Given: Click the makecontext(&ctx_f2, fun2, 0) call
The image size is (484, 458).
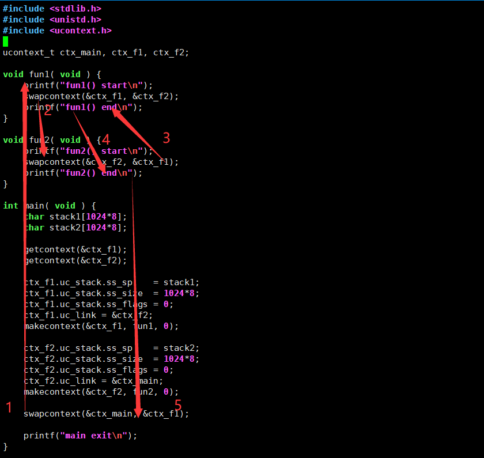Looking at the screenshot, I should [98, 391].
